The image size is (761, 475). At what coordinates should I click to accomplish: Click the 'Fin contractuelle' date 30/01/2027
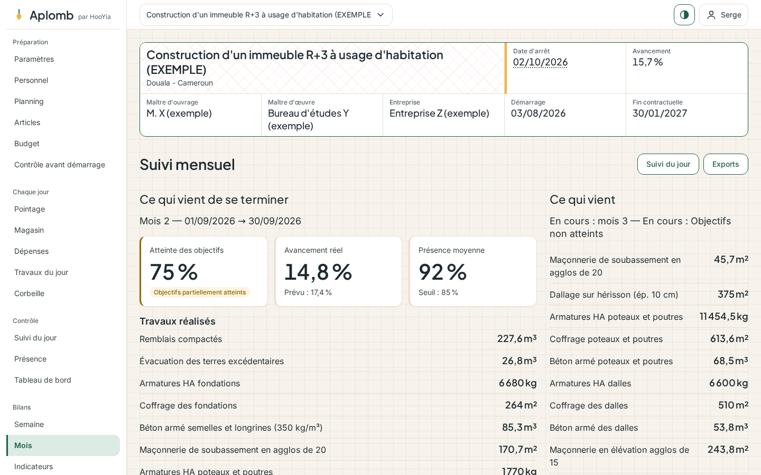[x=660, y=113]
